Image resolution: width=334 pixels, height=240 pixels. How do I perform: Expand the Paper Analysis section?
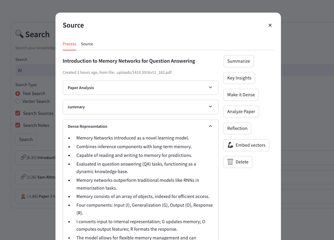[210, 88]
